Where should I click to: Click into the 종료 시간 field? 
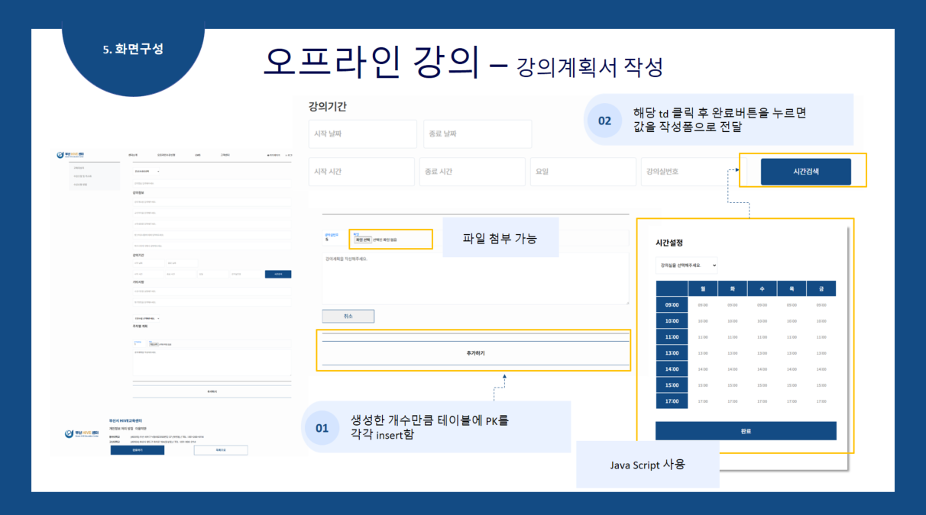click(471, 172)
